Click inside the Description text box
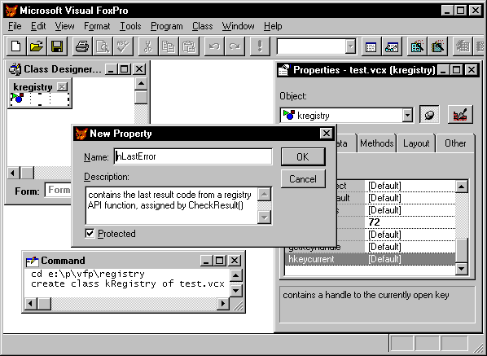The height and width of the screenshot is (356, 487). 172,205
